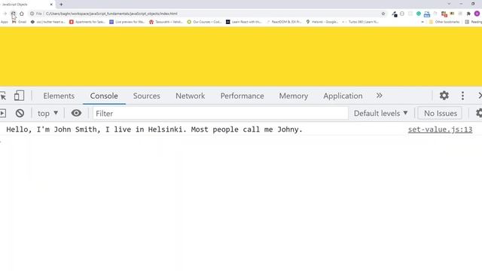Open the Apps bookmark
This screenshot has height=271, width=482.
(x=5, y=22)
